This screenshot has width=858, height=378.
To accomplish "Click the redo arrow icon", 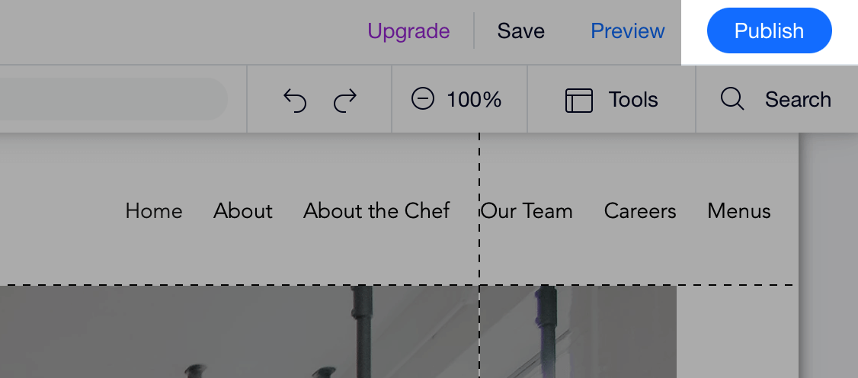I will click(344, 100).
